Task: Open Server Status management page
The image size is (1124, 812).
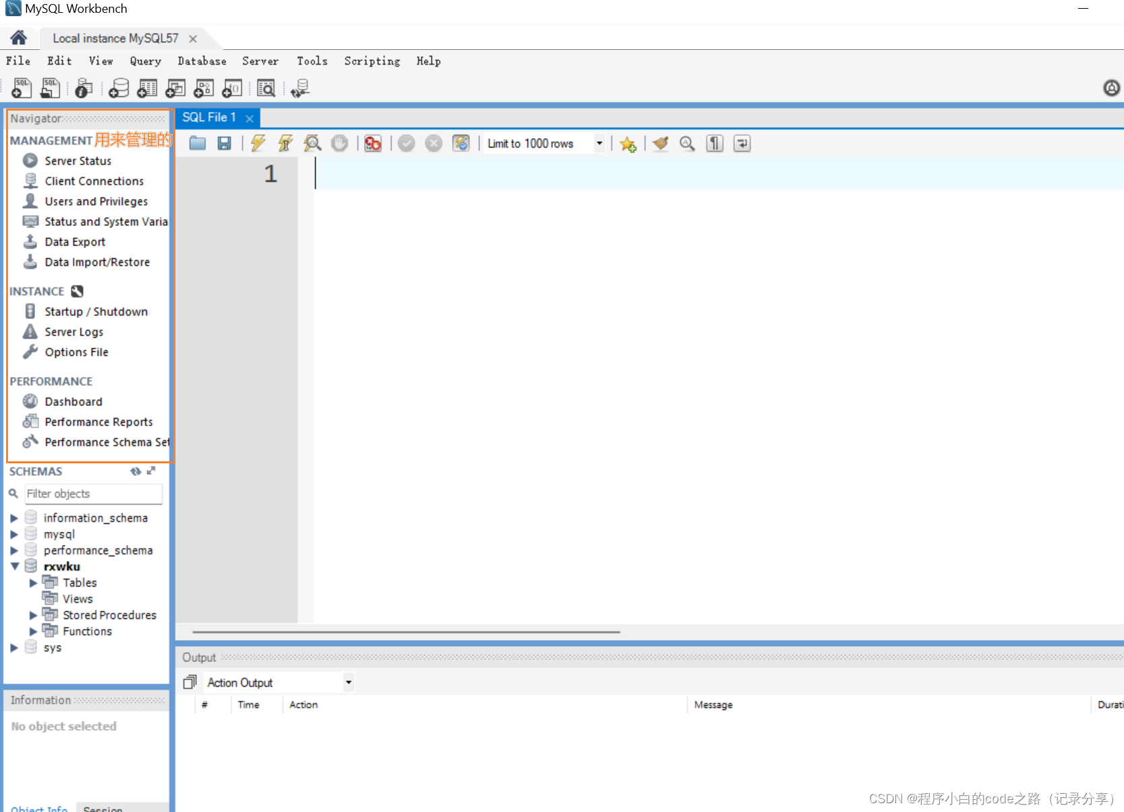Action: click(78, 161)
